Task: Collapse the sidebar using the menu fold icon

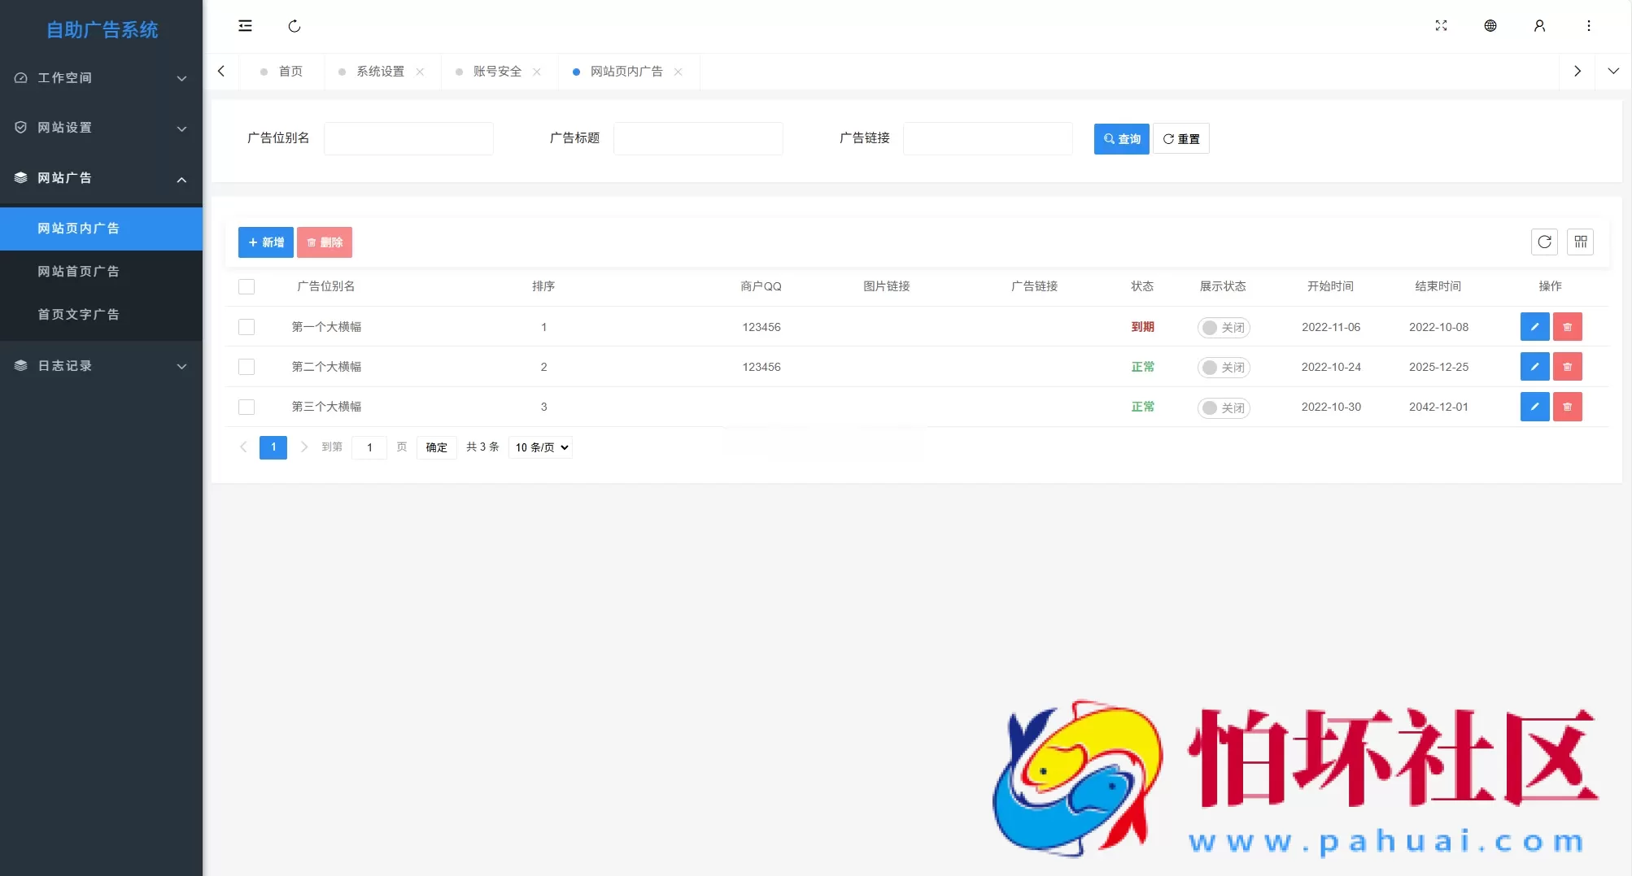Action: tap(245, 25)
